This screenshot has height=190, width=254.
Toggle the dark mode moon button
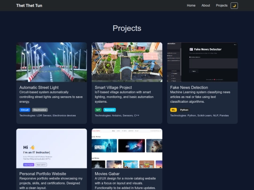(234, 6)
